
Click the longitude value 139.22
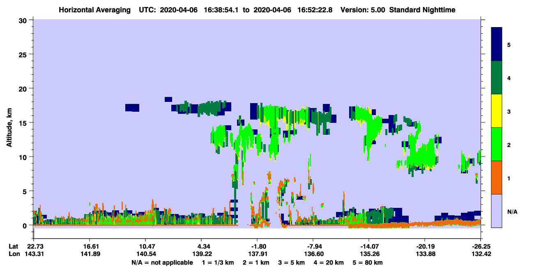point(201,254)
